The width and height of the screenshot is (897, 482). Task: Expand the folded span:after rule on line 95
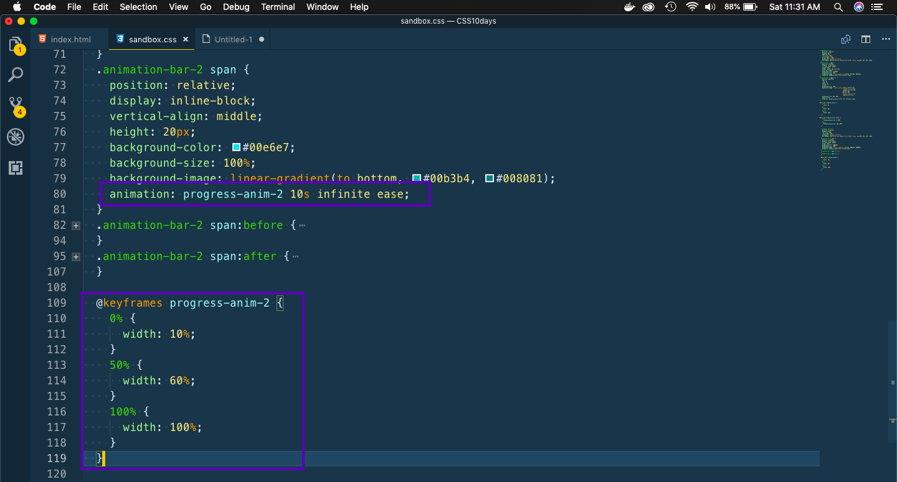(x=76, y=256)
